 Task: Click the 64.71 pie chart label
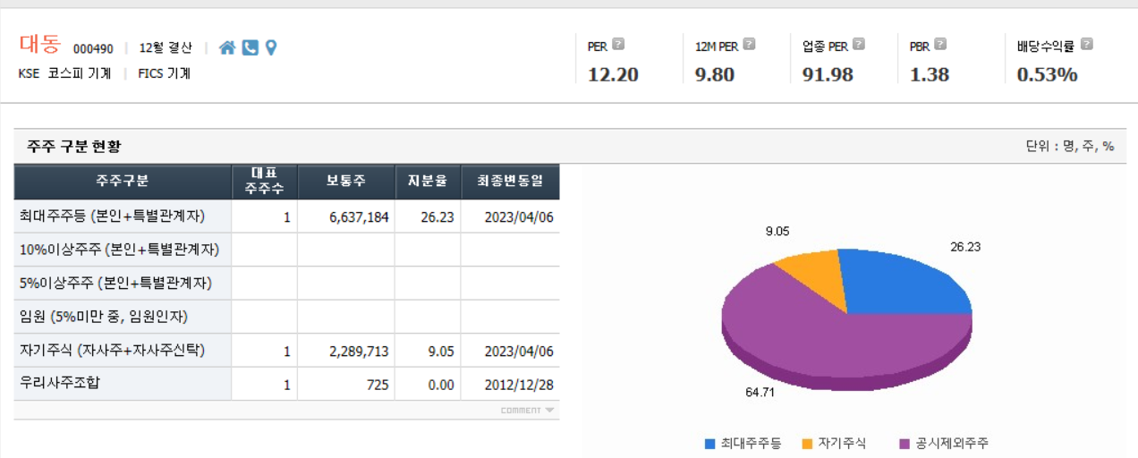click(760, 392)
